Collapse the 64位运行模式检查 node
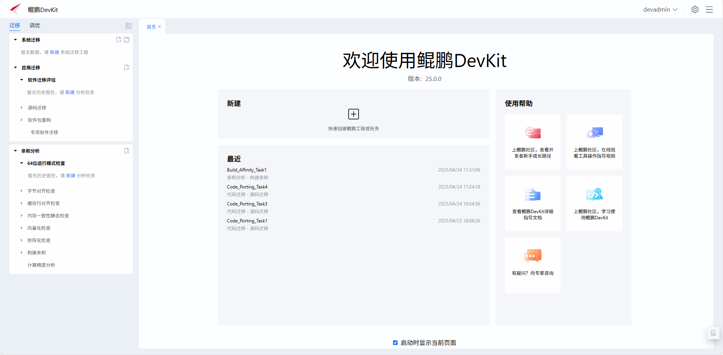 tap(22, 163)
